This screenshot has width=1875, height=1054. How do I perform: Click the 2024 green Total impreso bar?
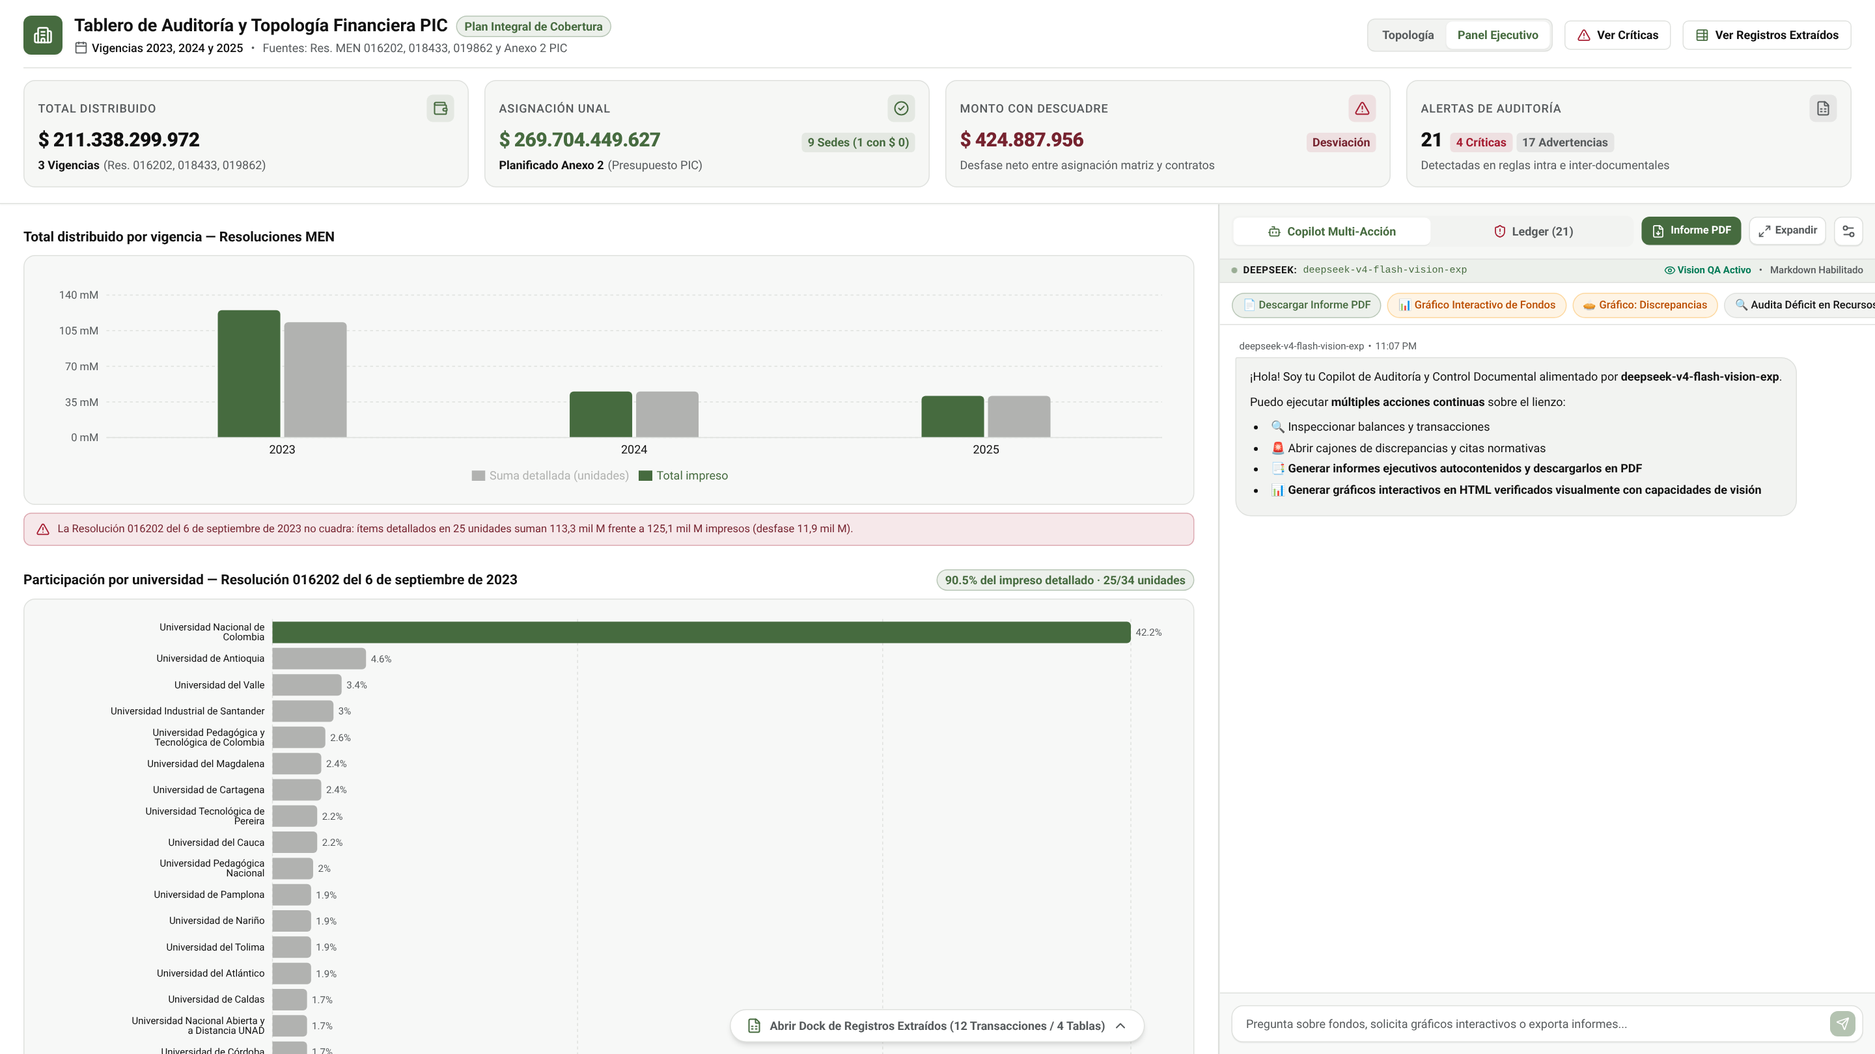pyautogui.click(x=600, y=414)
